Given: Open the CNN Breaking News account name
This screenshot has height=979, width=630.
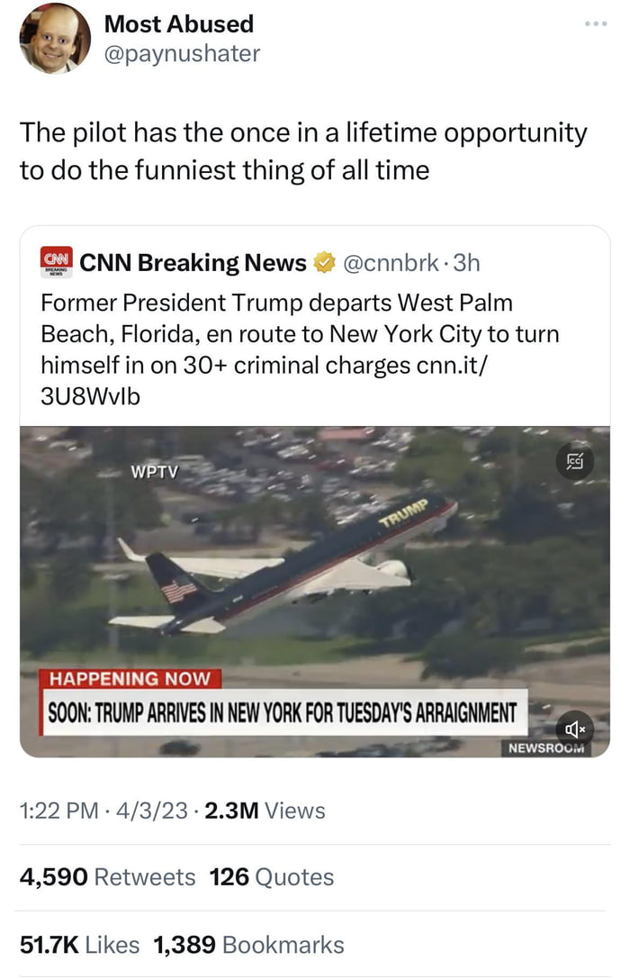Looking at the screenshot, I should (193, 263).
